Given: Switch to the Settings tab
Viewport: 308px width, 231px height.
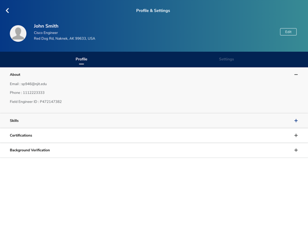Looking at the screenshot, I should 227,59.
